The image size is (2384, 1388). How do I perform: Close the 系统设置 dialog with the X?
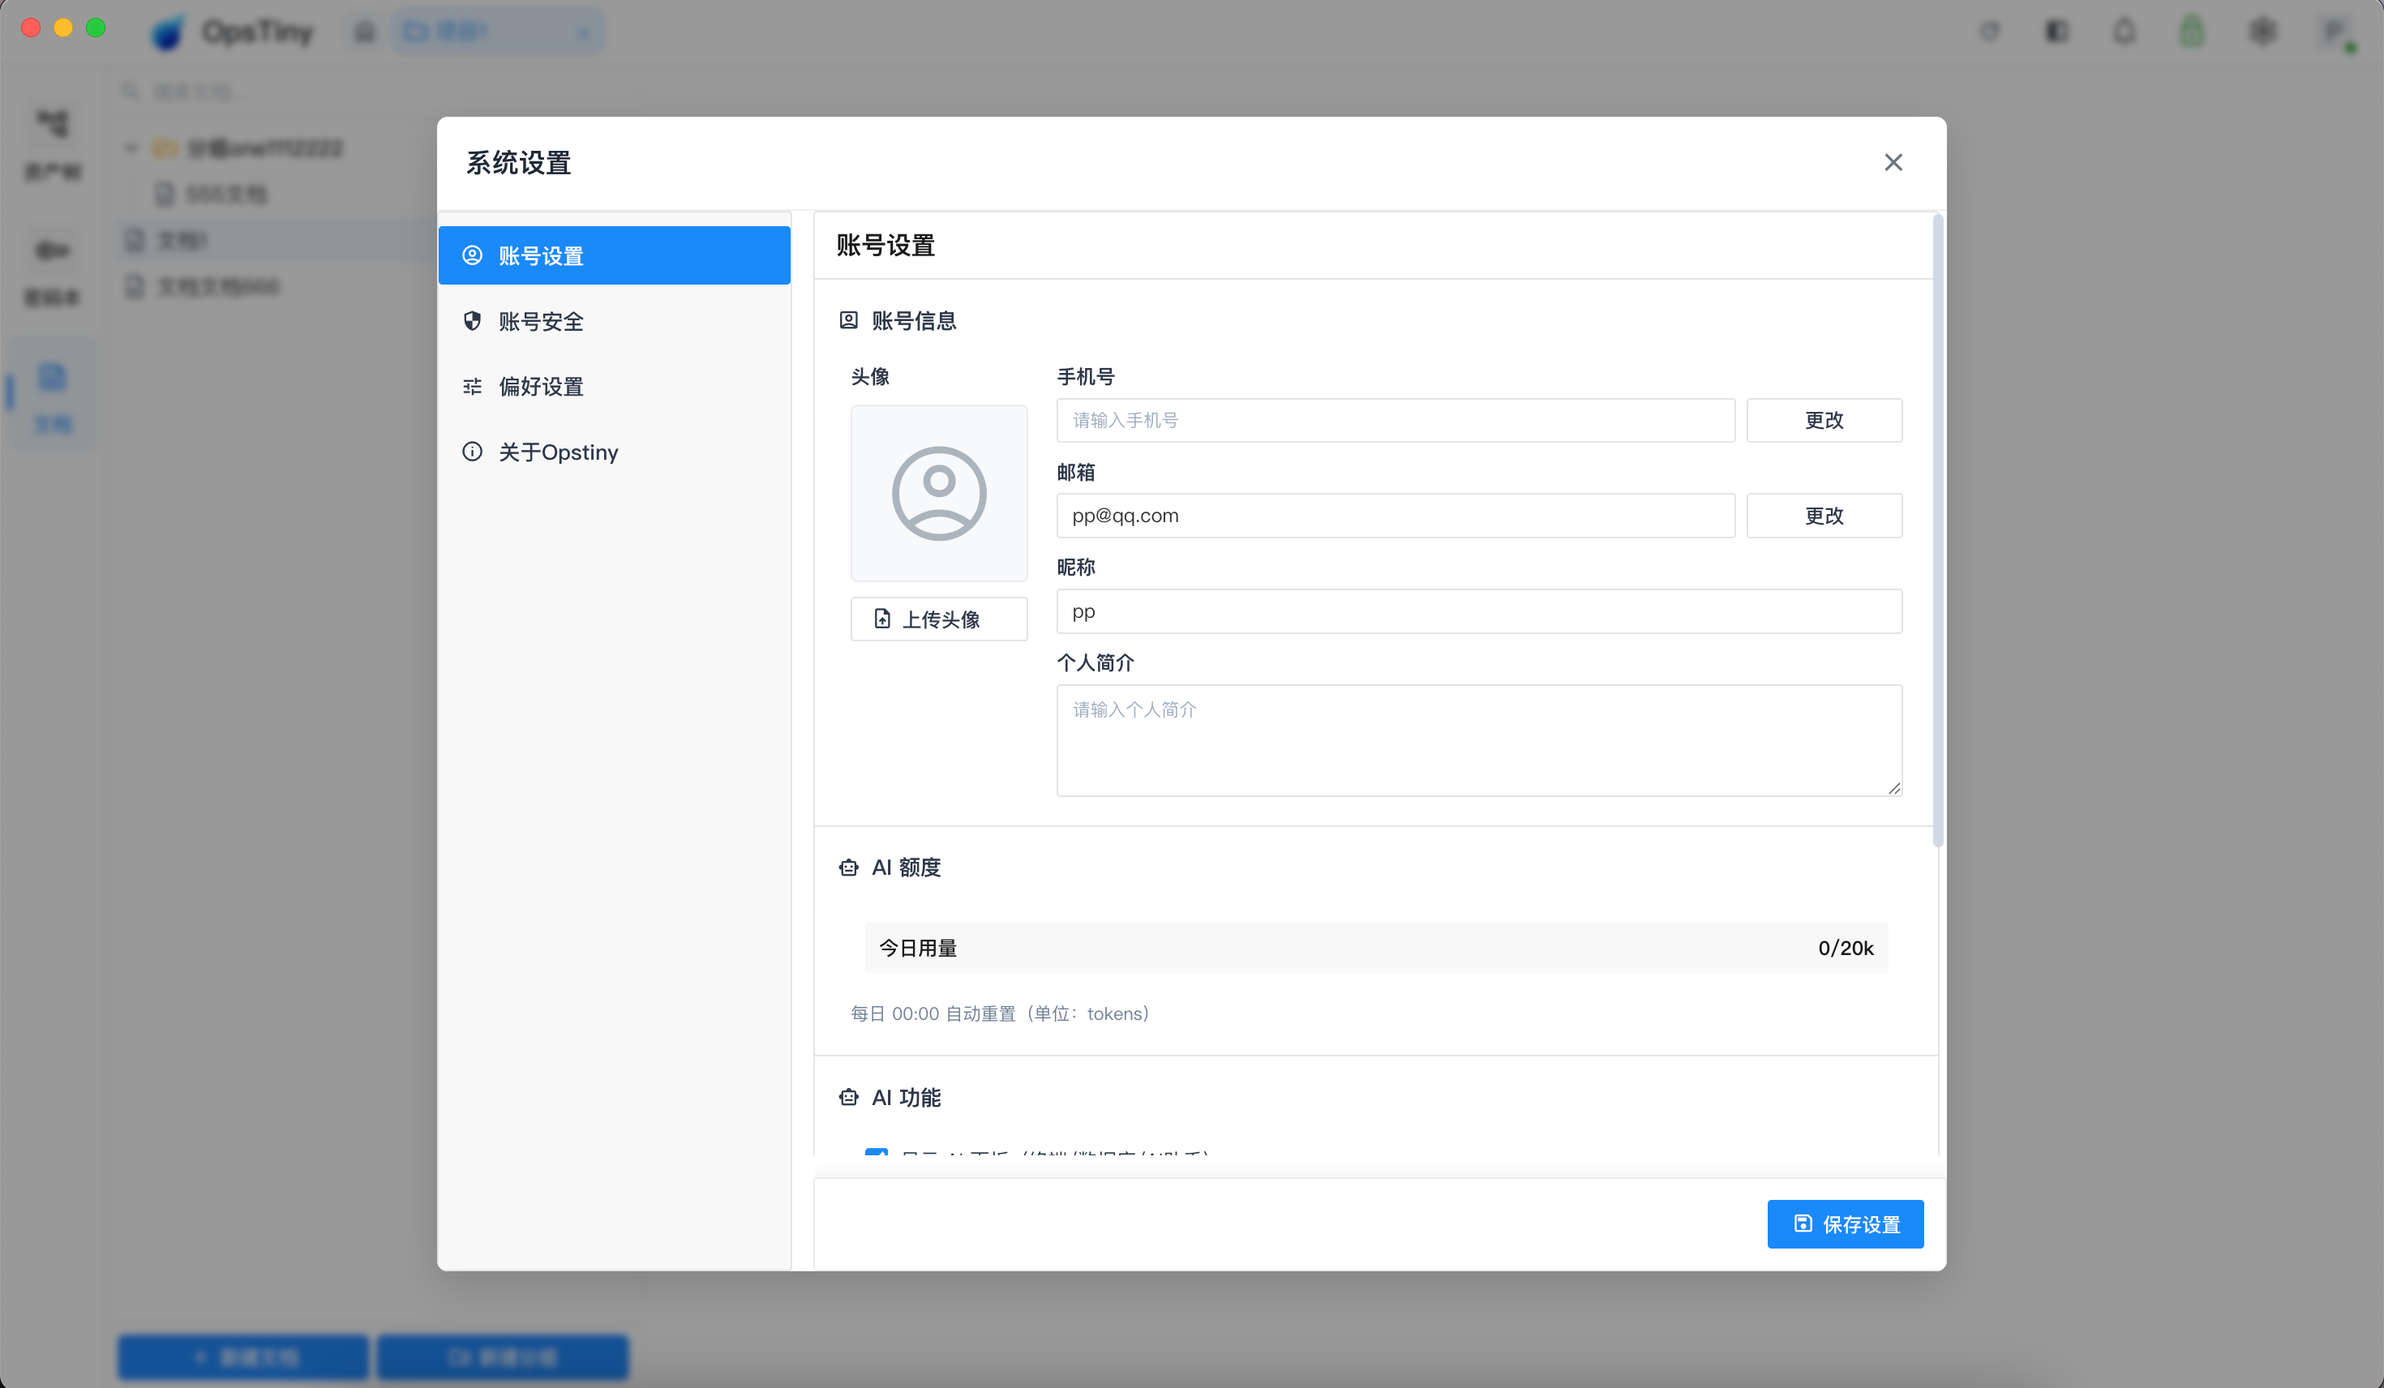[1893, 163]
